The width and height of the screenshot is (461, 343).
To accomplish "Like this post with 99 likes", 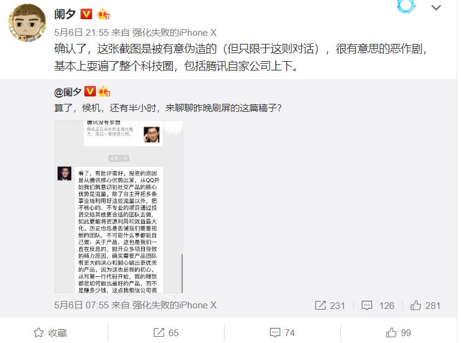I will click(399, 332).
